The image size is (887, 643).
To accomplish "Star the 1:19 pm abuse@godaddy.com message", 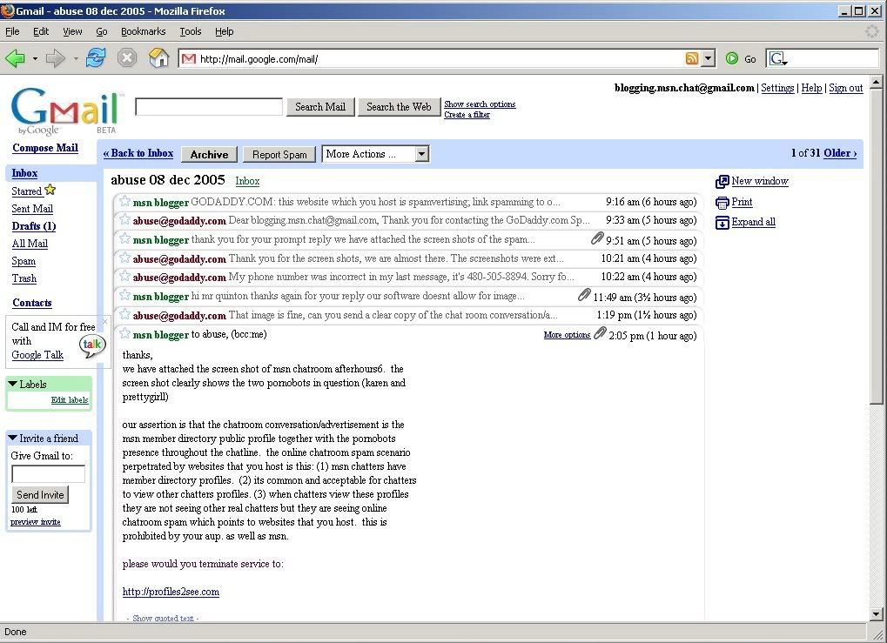I will (x=124, y=314).
